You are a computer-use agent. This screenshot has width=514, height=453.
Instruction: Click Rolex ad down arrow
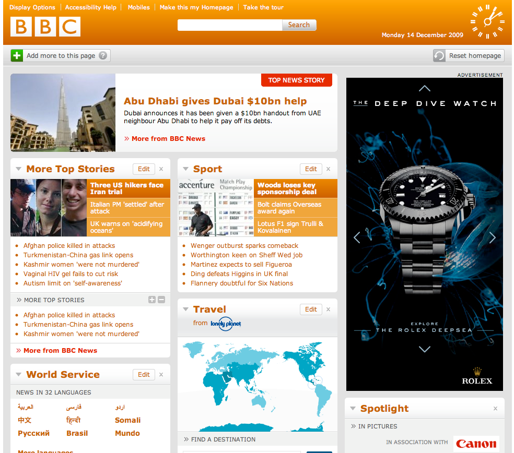point(425,349)
